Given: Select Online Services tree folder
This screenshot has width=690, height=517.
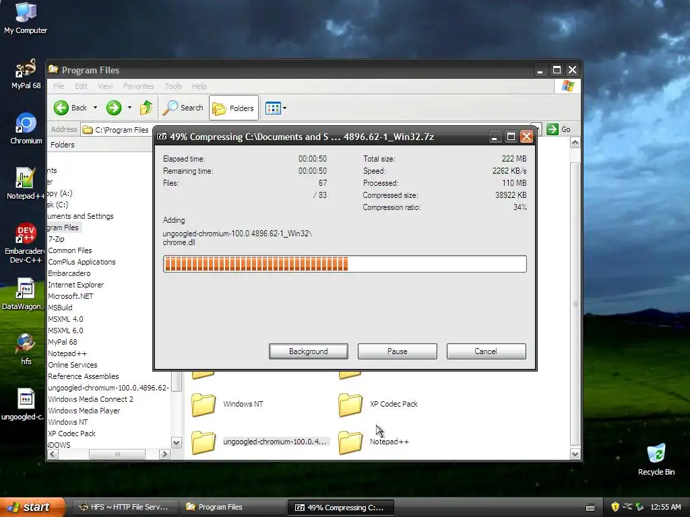Looking at the screenshot, I should pyautogui.click(x=73, y=365).
